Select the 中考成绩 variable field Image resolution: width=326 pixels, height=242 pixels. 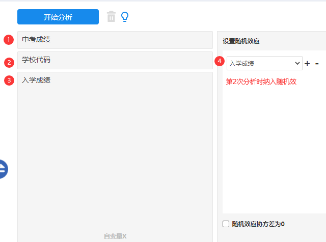point(115,40)
